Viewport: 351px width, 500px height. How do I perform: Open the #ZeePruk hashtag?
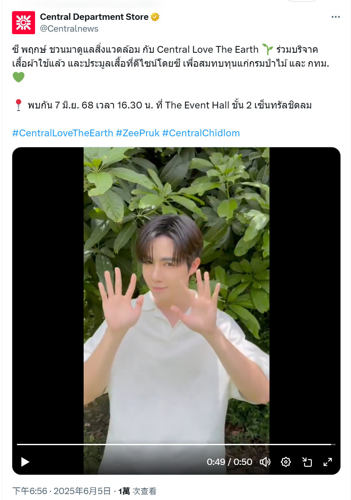138,133
